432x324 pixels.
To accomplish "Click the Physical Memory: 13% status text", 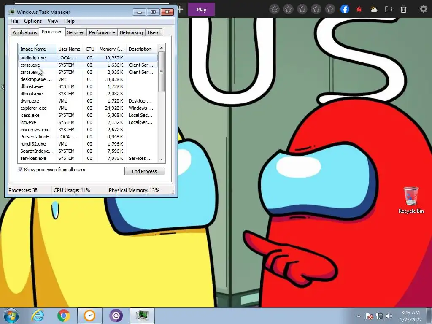I will click(134, 190).
